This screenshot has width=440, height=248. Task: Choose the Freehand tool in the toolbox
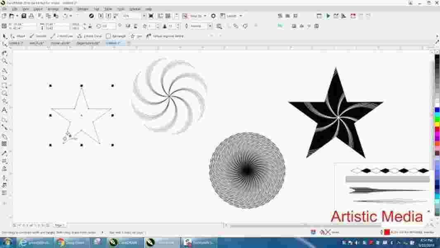point(5,70)
